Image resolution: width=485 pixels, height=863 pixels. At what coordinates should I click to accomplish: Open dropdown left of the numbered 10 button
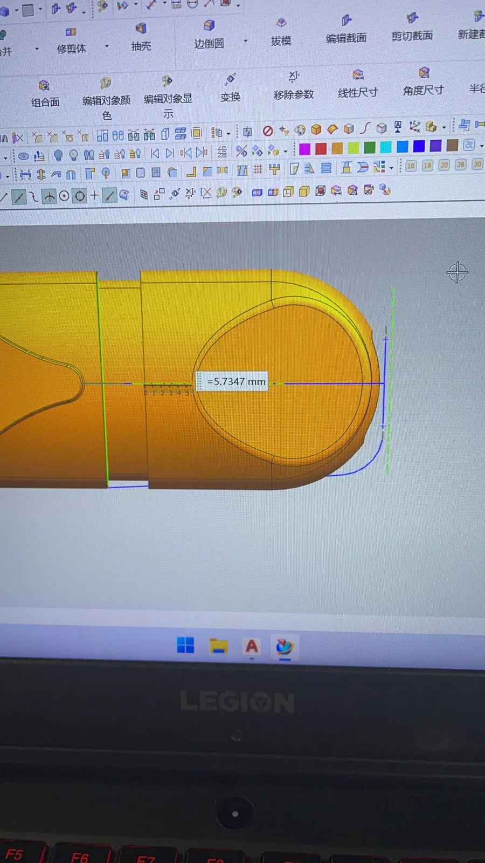tap(391, 168)
